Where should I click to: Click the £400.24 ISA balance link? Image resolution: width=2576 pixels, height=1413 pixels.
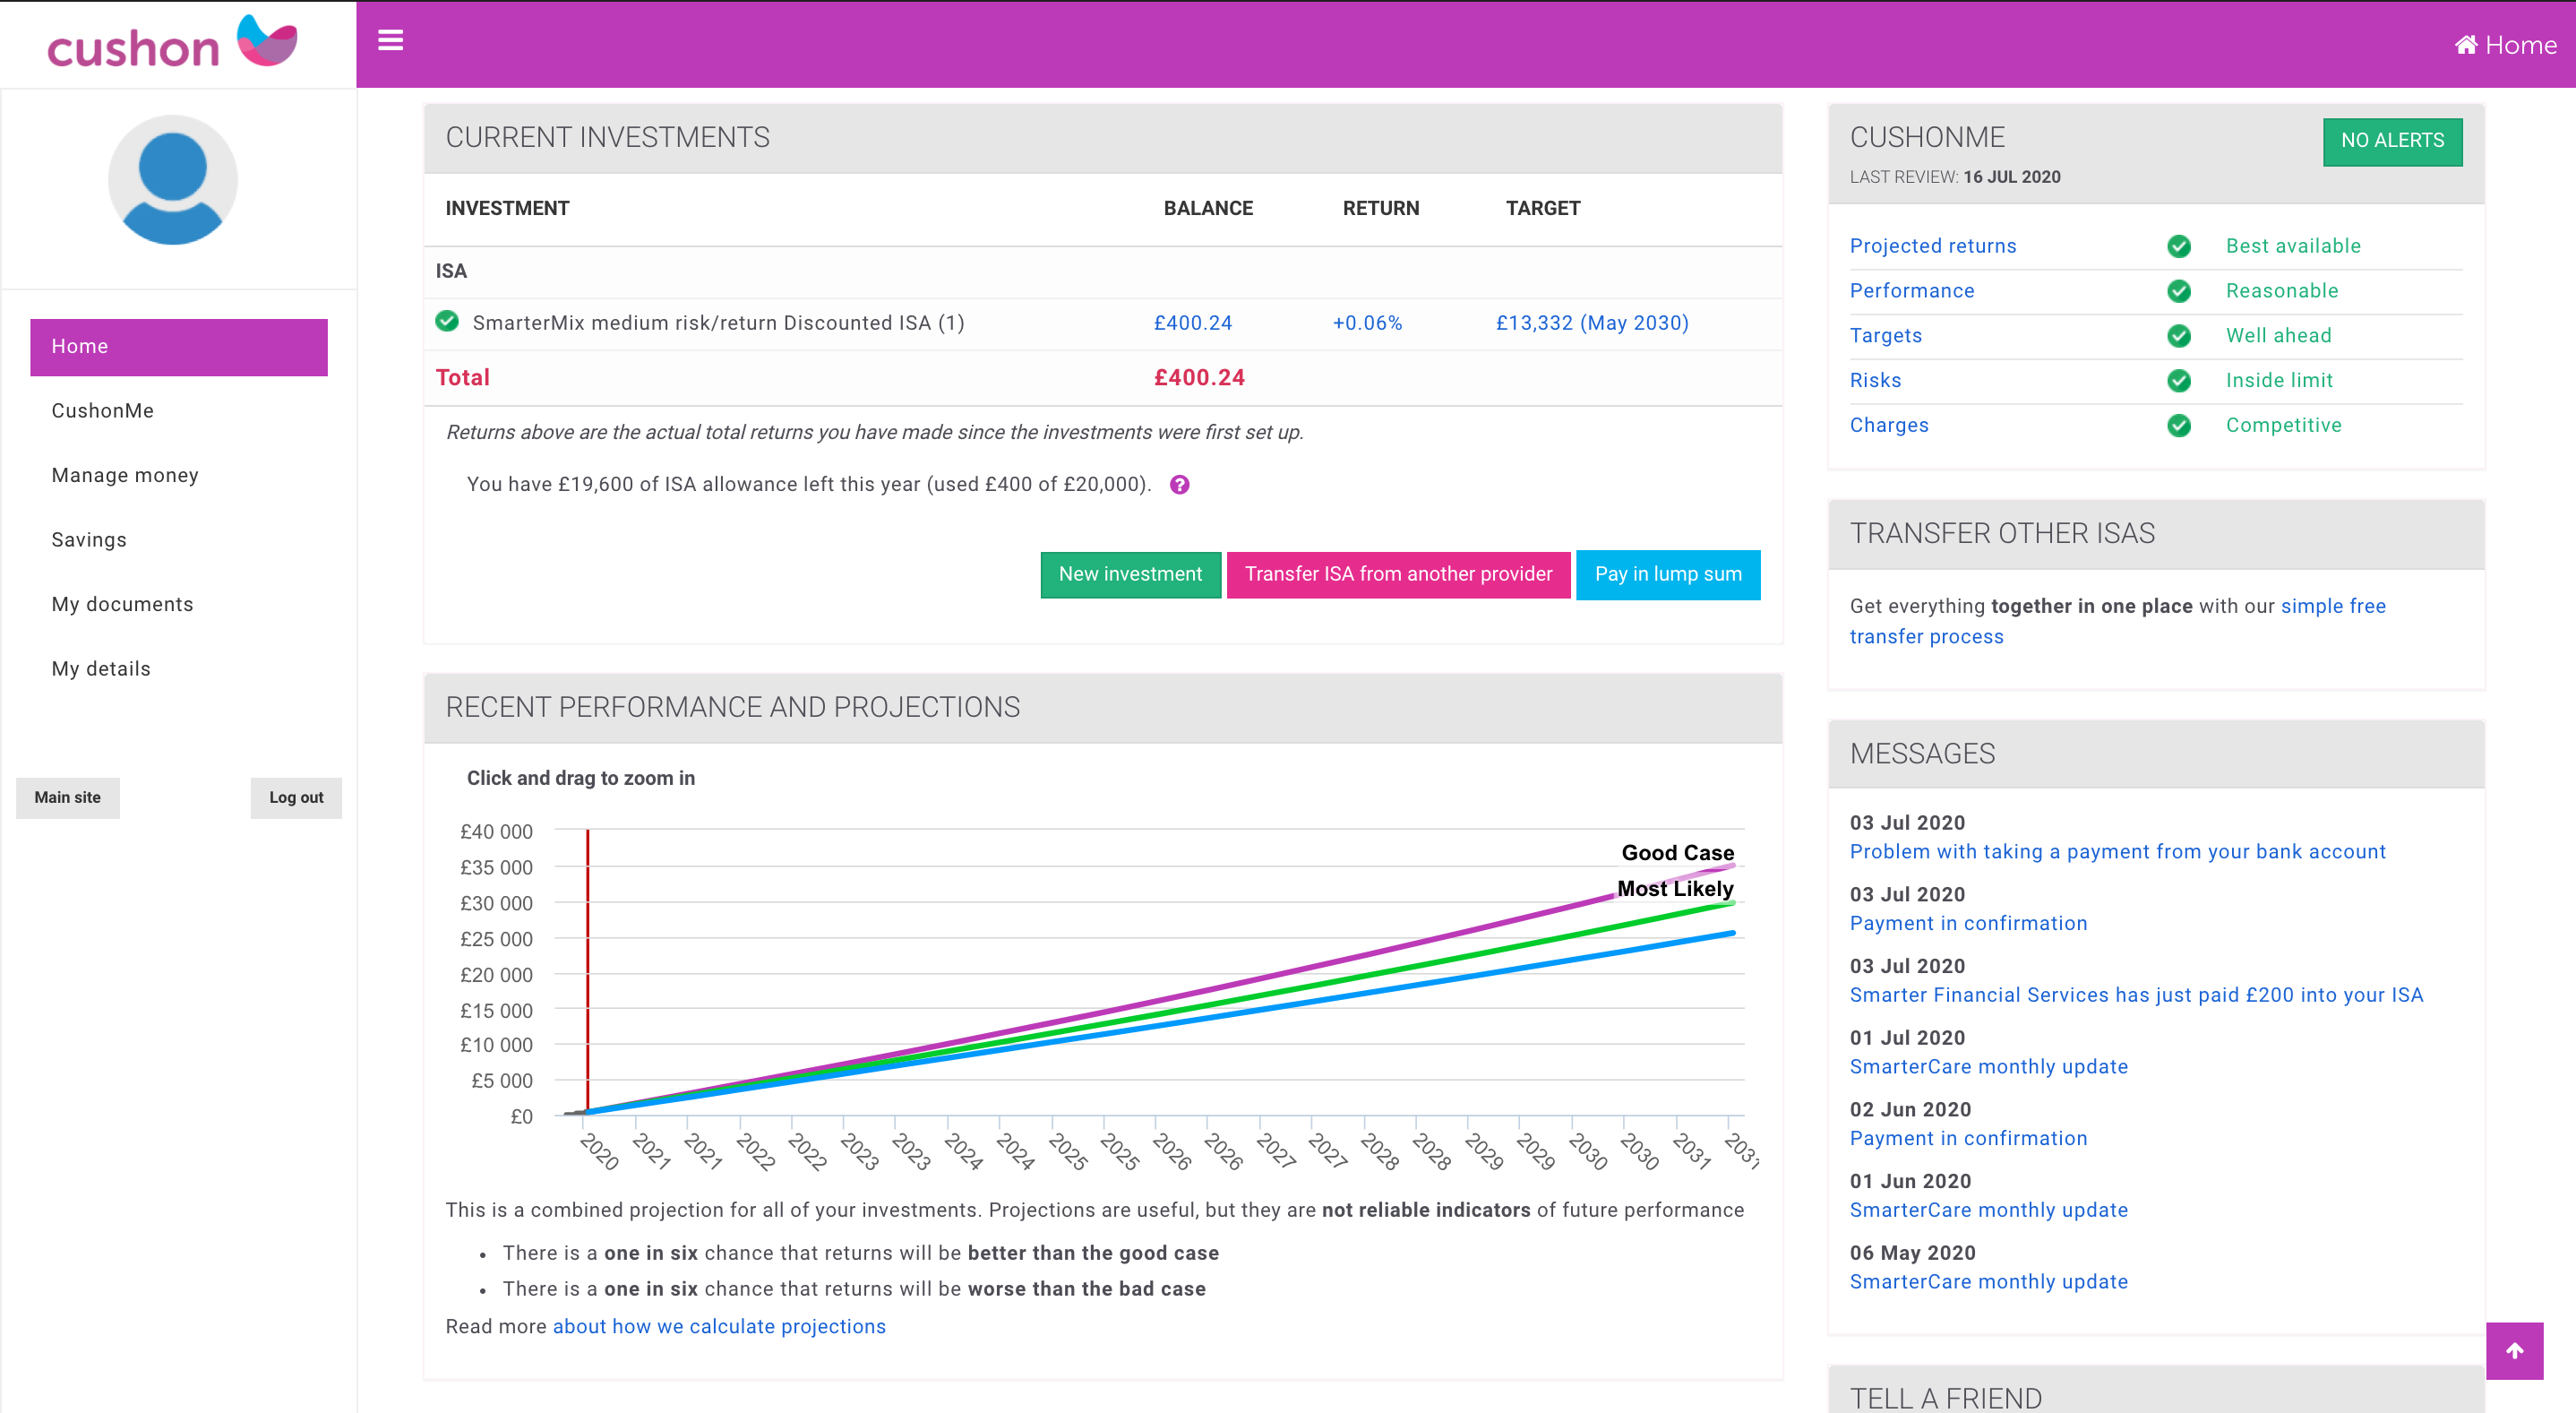pos(1193,323)
